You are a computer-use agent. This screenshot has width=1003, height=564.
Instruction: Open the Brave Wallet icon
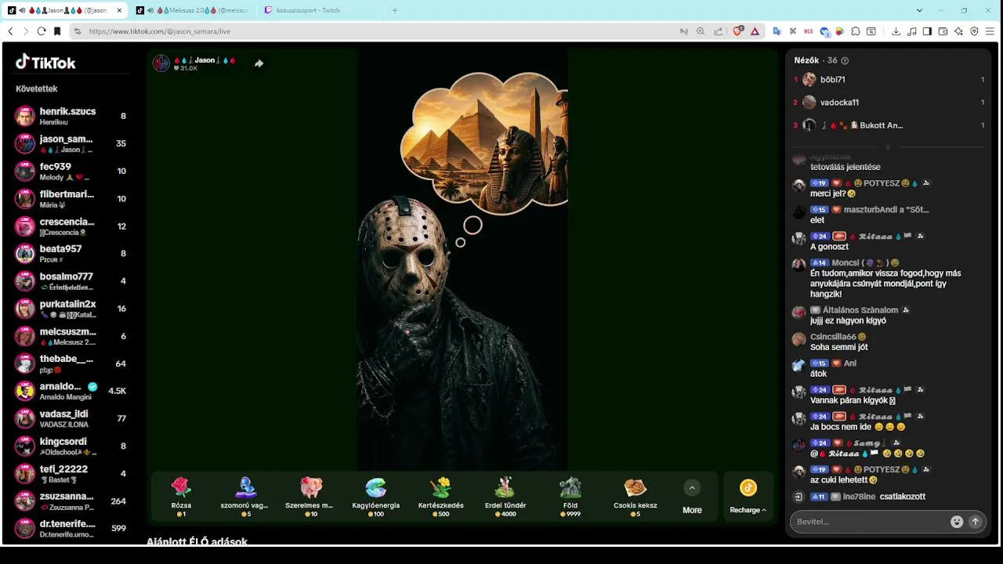coord(943,31)
